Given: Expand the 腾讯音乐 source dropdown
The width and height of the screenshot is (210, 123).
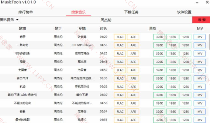Looking at the screenshot, I should click(x=10, y=20).
